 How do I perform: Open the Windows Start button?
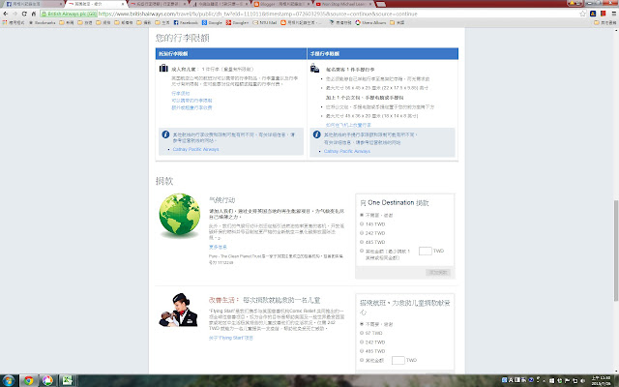(x=9, y=380)
